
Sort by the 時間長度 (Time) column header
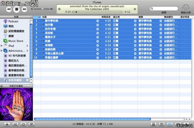point(106,17)
